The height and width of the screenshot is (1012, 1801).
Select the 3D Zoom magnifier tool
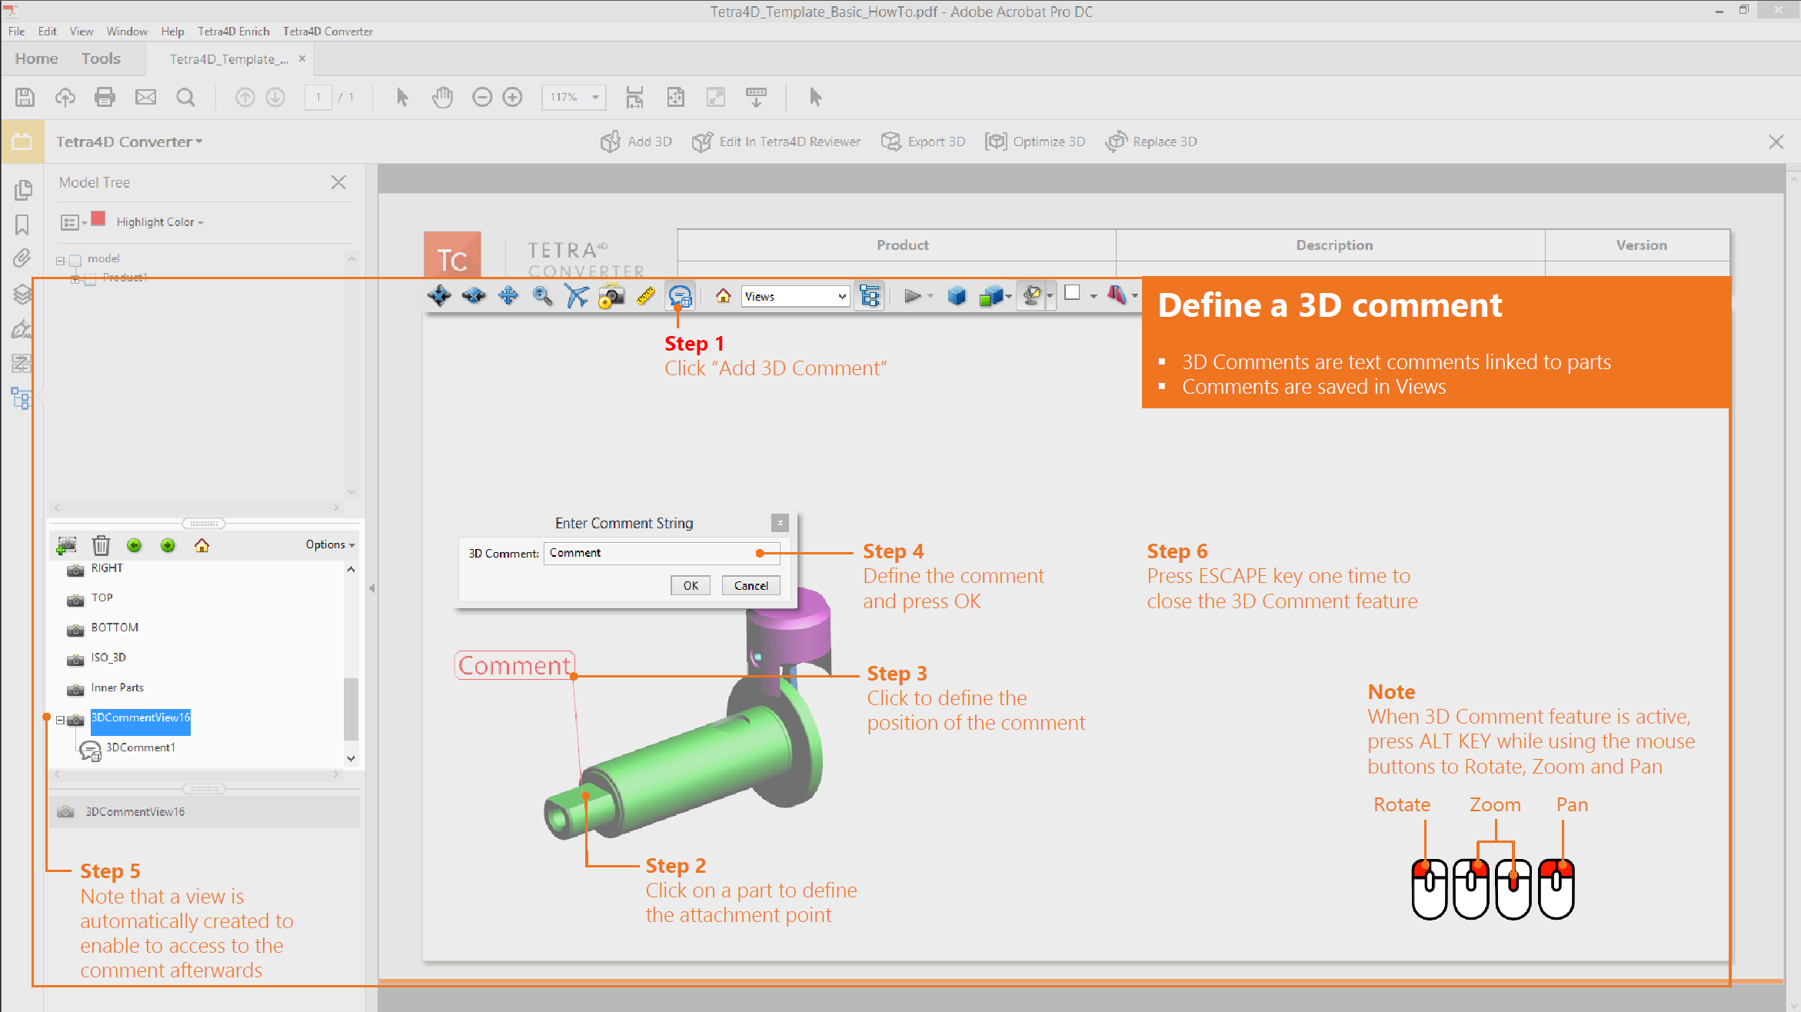tap(542, 296)
